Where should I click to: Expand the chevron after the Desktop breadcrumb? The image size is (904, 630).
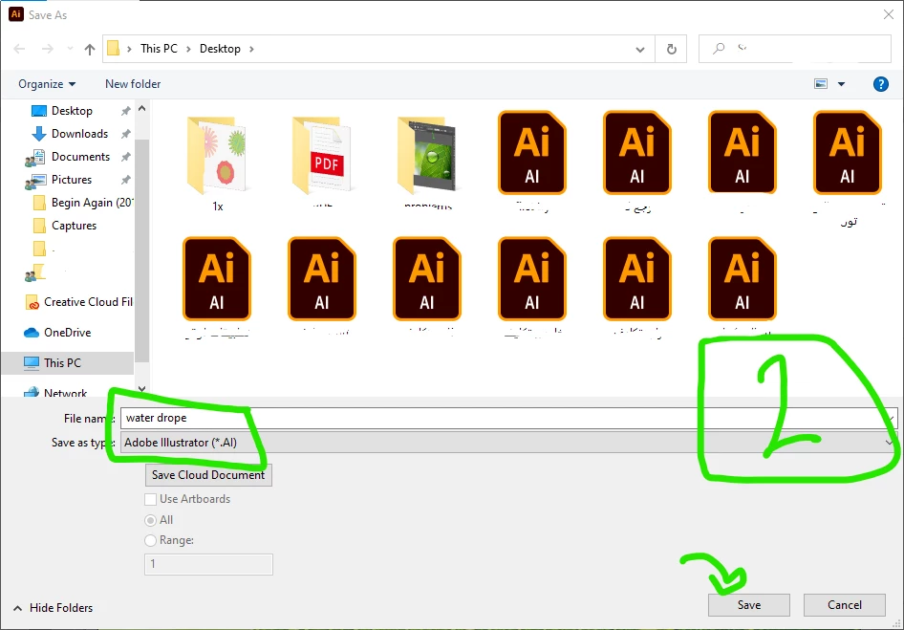coord(251,49)
